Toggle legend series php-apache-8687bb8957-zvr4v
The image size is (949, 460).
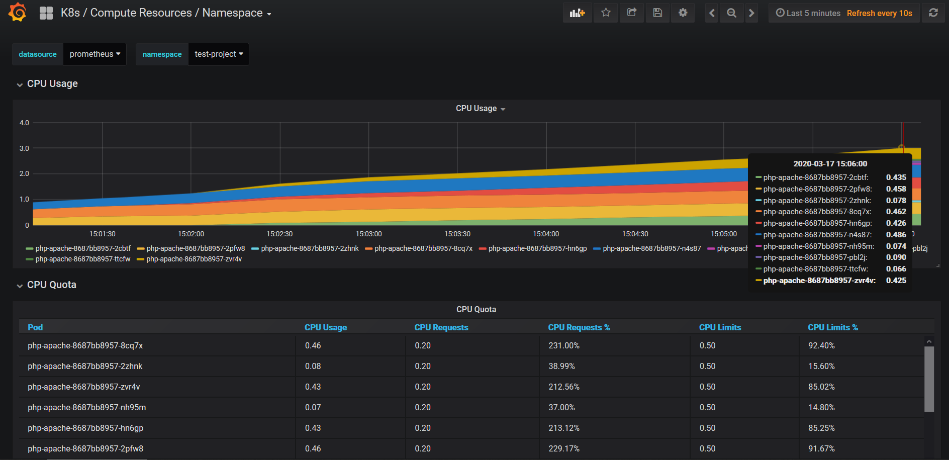(x=194, y=259)
